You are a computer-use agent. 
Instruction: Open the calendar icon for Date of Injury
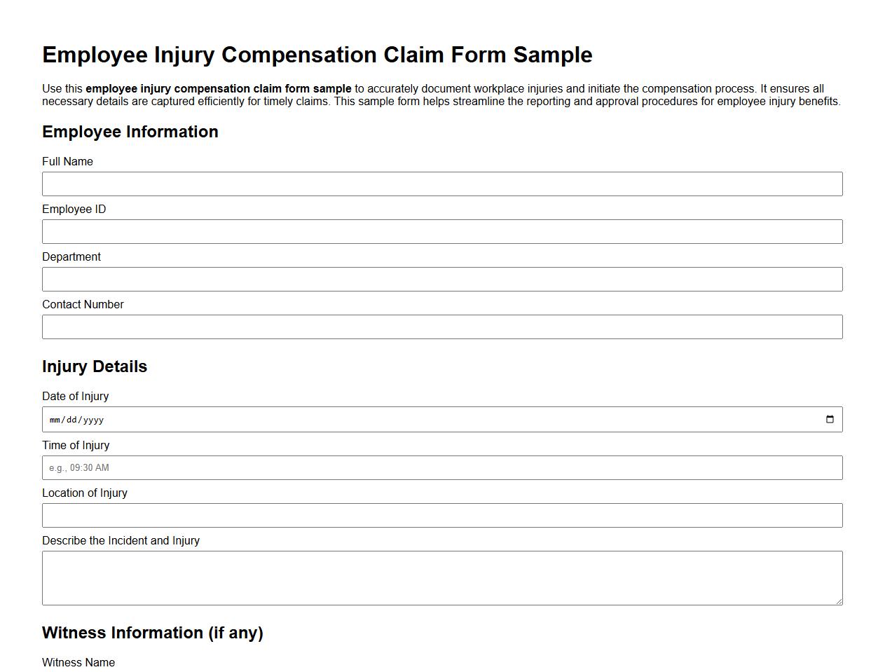(830, 419)
